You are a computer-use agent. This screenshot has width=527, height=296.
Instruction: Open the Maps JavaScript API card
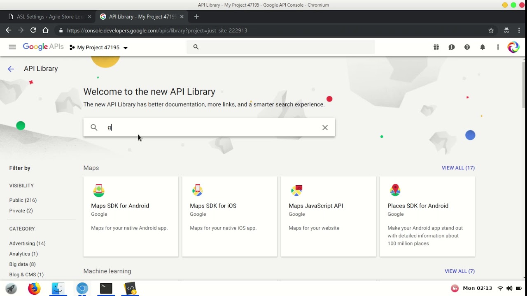pyautogui.click(x=329, y=217)
